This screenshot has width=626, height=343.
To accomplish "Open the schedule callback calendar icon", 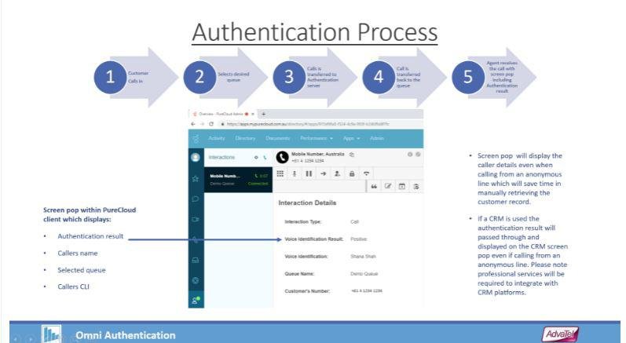I will (402, 186).
